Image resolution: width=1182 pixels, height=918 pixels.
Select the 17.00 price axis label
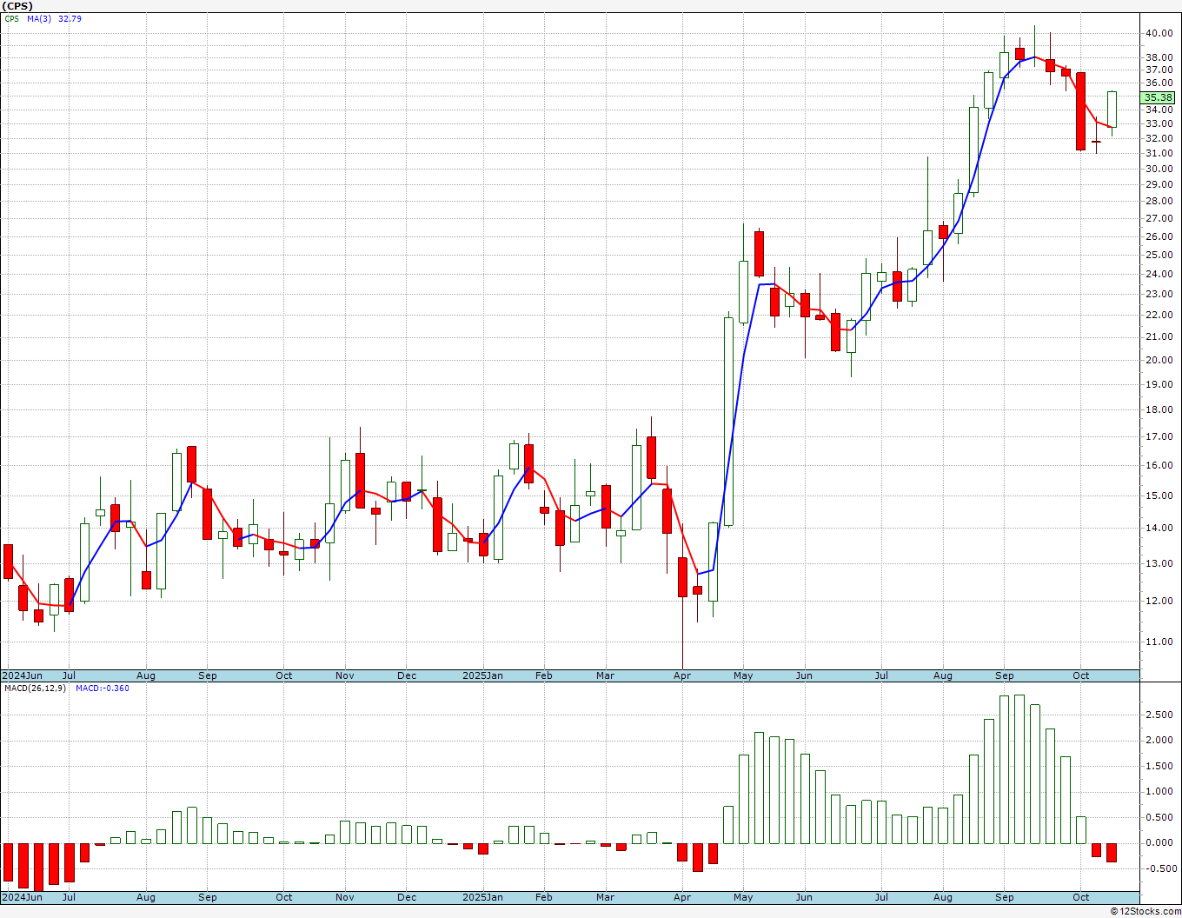point(1159,436)
